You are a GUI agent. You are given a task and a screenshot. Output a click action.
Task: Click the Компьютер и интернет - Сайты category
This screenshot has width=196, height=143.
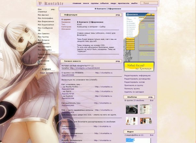click(91, 27)
